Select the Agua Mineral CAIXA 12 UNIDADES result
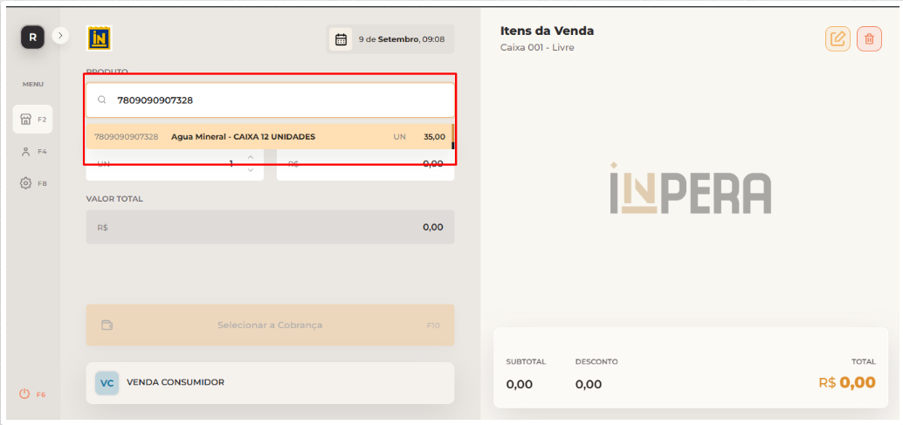 (269, 137)
